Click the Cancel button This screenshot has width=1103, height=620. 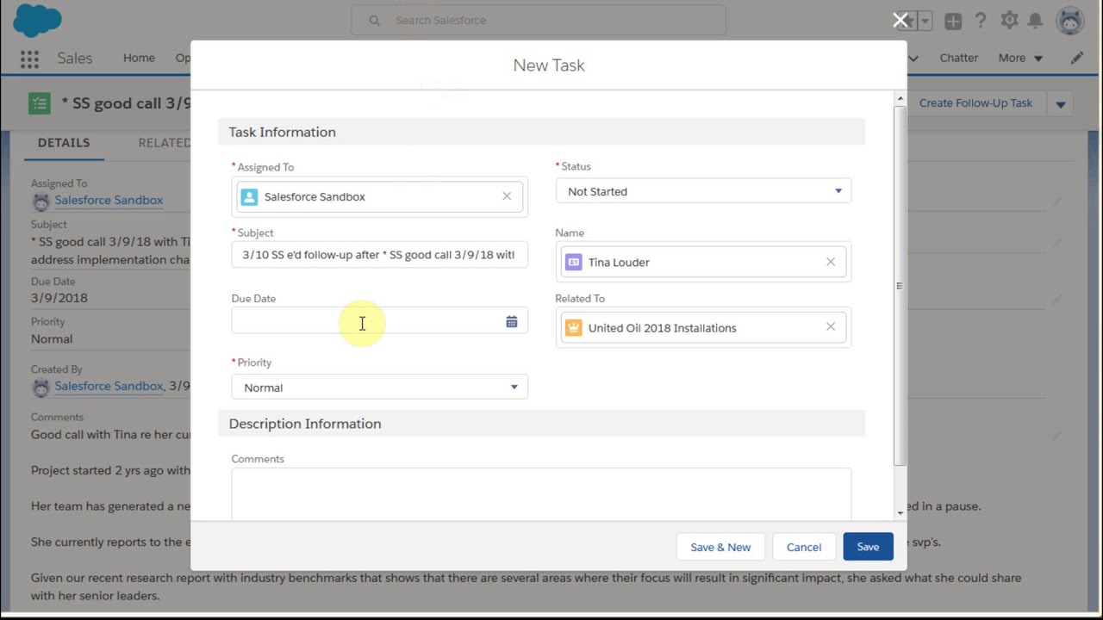pos(804,547)
